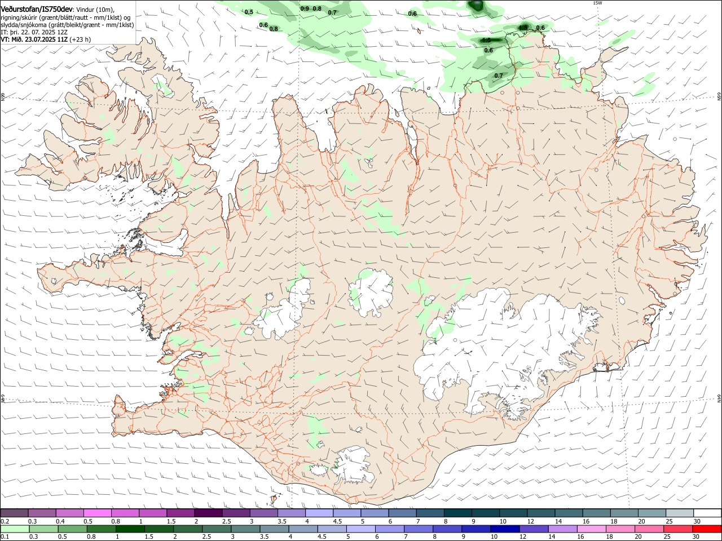722x541 pixels.
Task: Click the '4.5' label in the top legend row
Action: [337, 521]
